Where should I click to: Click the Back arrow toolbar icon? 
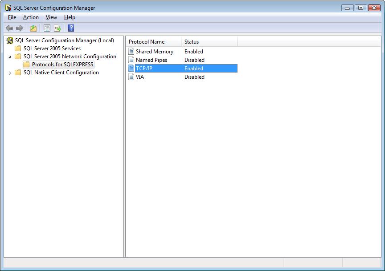click(9, 28)
